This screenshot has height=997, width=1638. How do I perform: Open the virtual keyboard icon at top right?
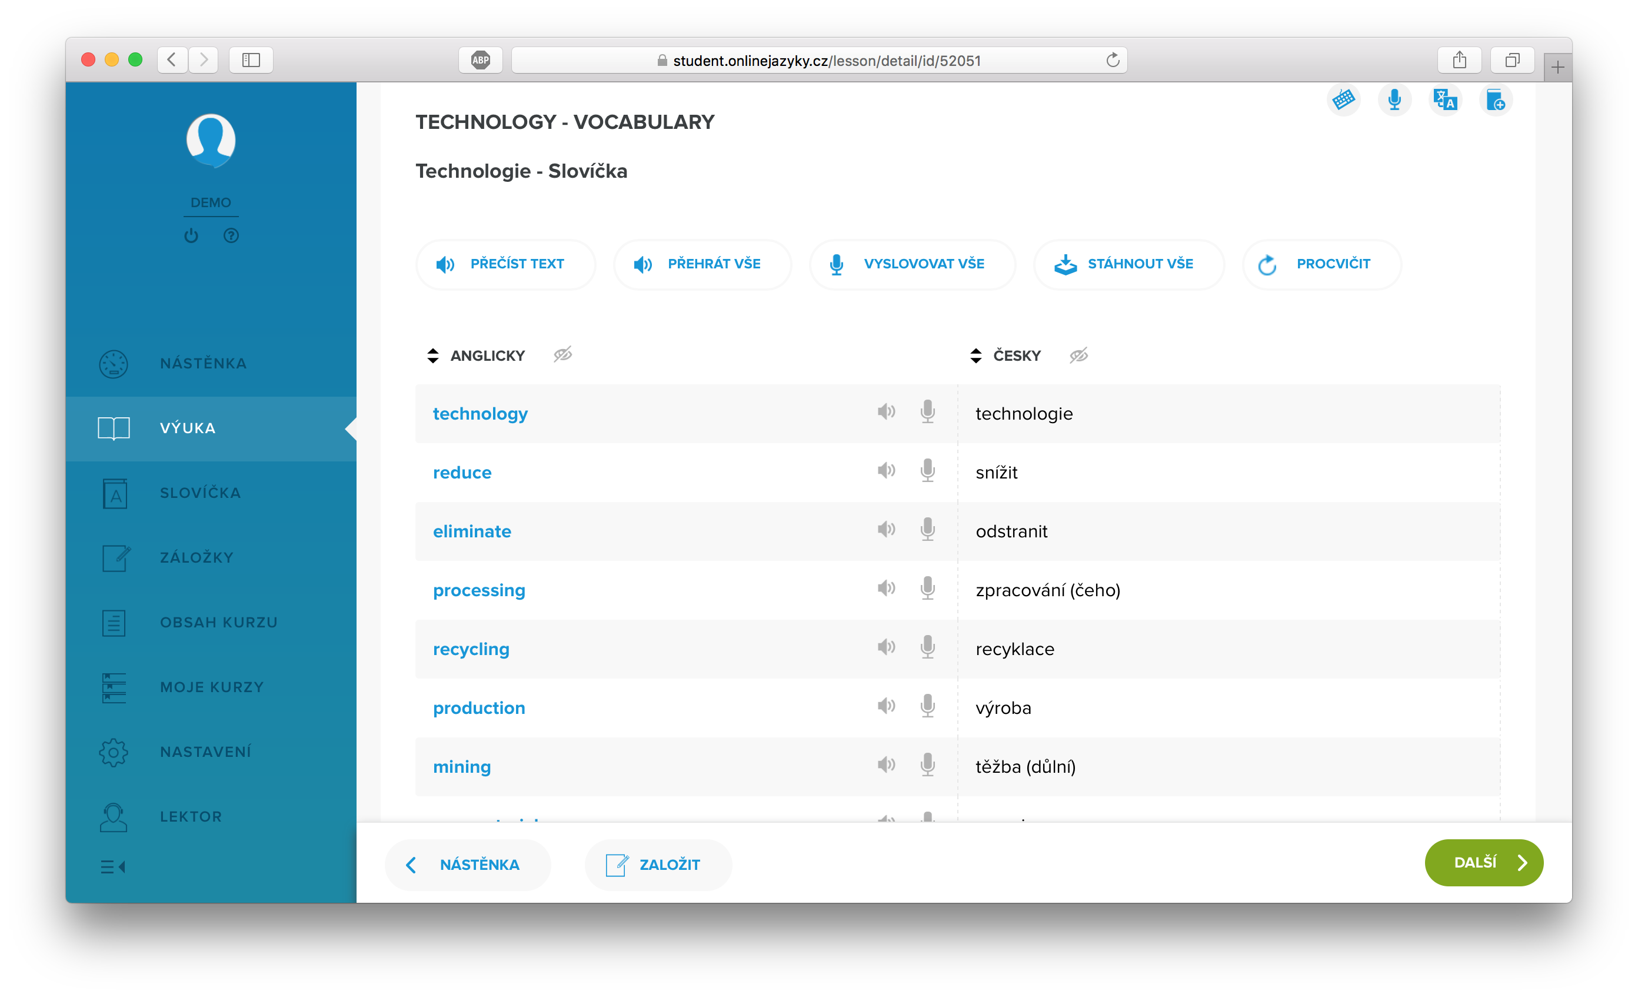(1343, 100)
